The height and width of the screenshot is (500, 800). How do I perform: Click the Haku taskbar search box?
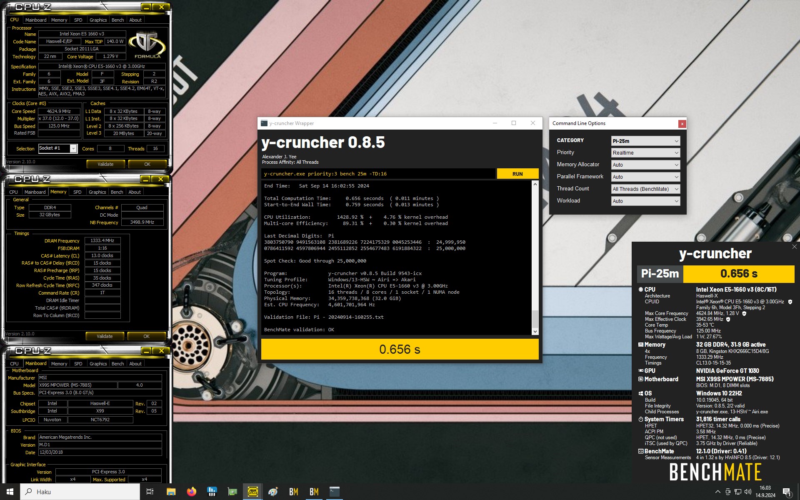(80, 492)
